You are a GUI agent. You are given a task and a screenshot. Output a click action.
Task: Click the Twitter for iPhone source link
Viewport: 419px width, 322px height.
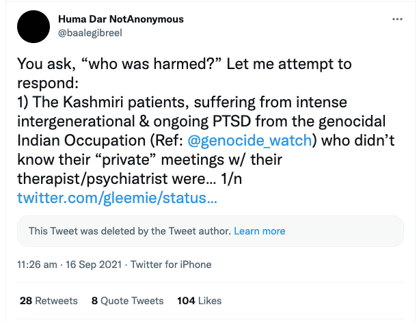click(x=171, y=265)
